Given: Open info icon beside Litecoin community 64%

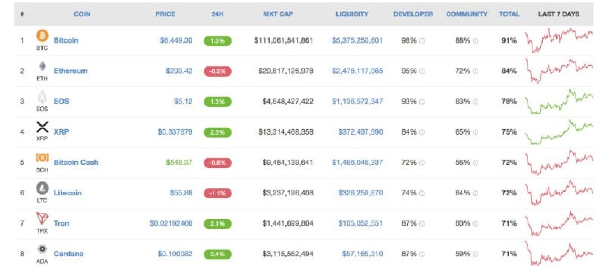Looking at the screenshot, I should pos(476,193).
